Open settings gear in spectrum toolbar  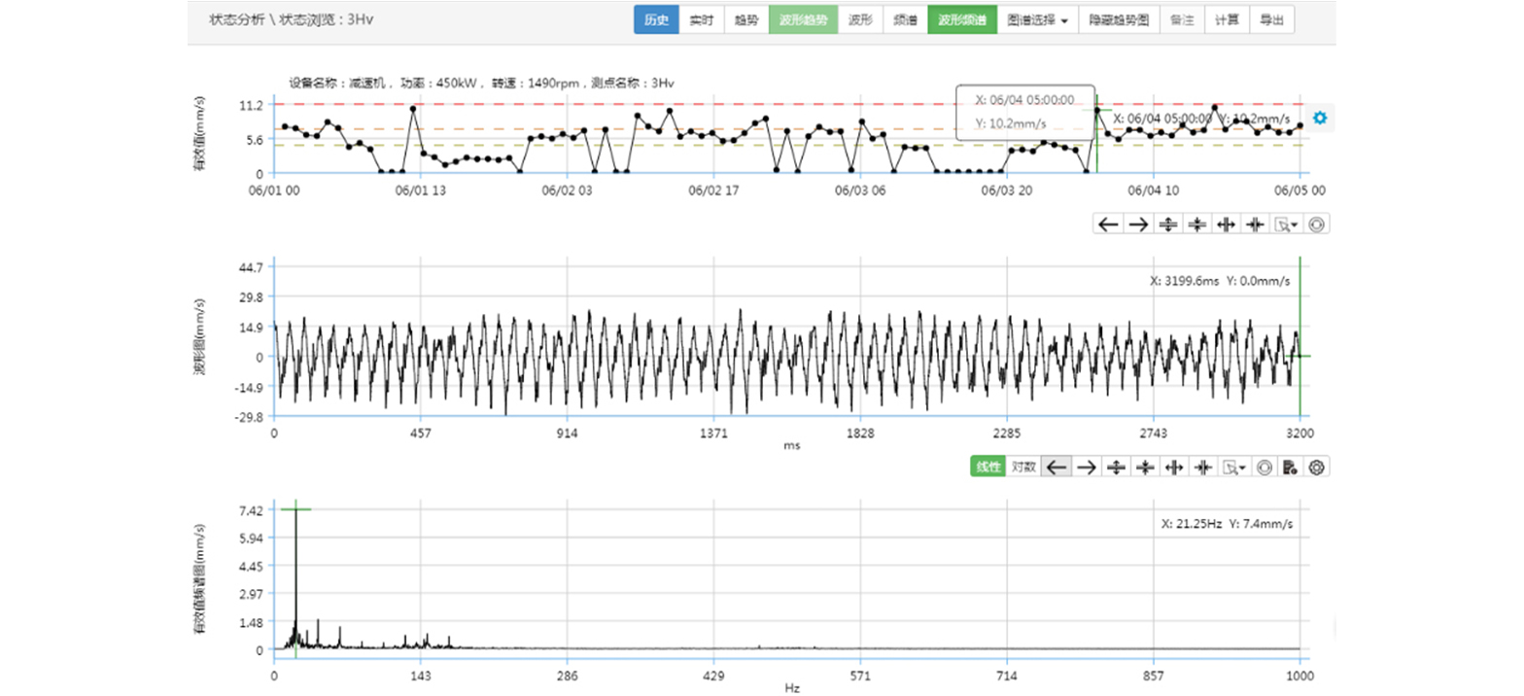(x=1317, y=468)
